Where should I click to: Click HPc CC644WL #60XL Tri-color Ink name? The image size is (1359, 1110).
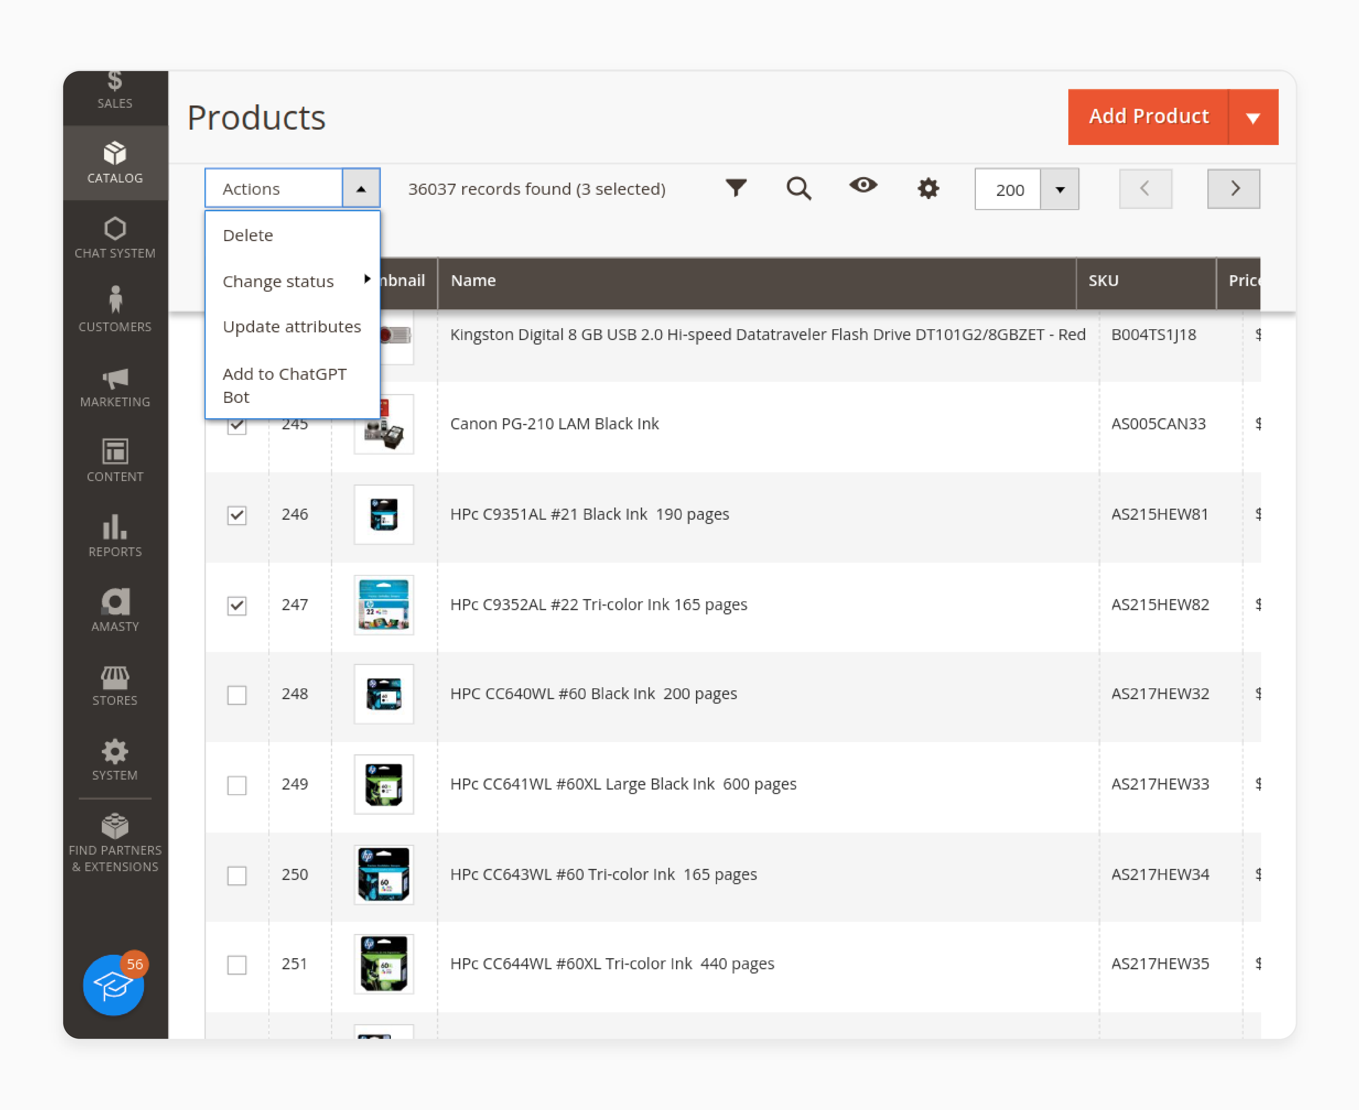click(612, 964)
